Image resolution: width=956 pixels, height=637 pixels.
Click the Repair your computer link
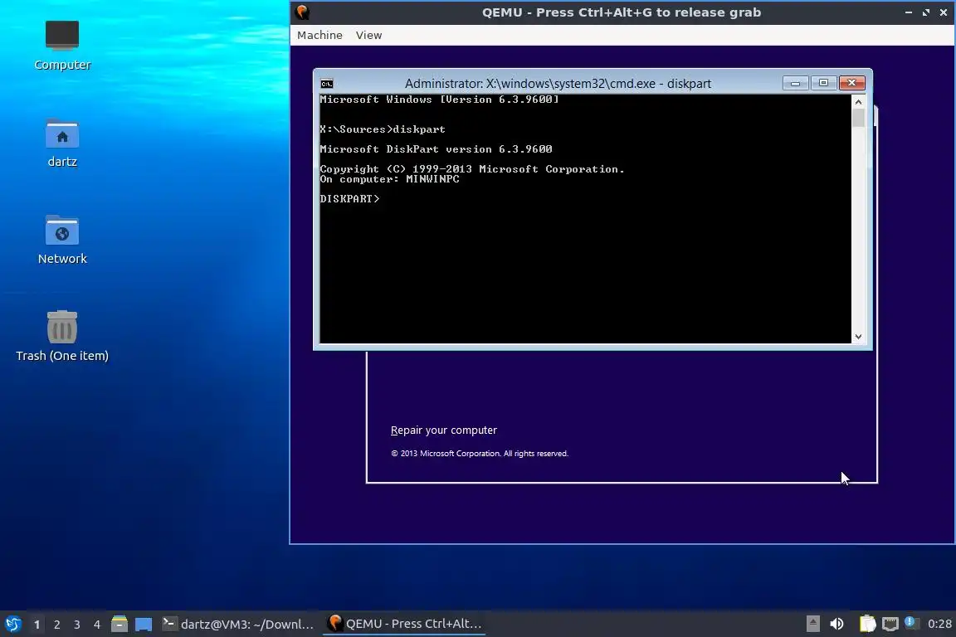(x=444, y=430)
